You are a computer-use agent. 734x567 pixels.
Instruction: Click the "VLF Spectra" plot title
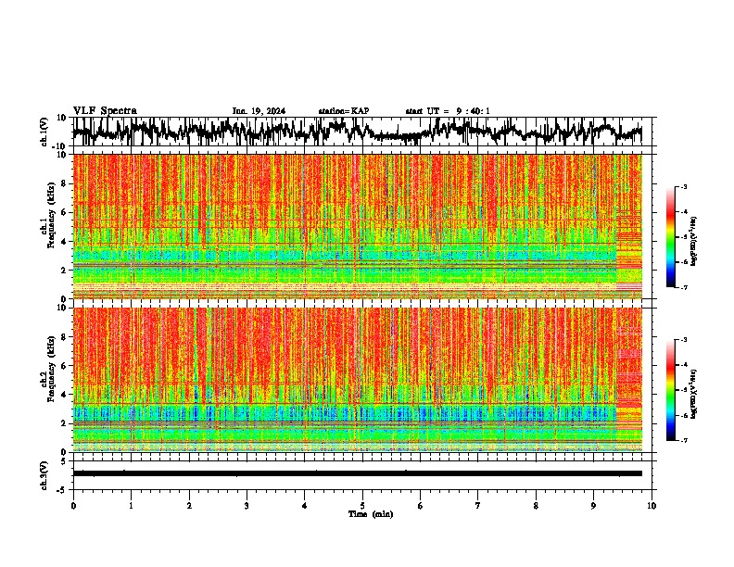tap(105, 110)
